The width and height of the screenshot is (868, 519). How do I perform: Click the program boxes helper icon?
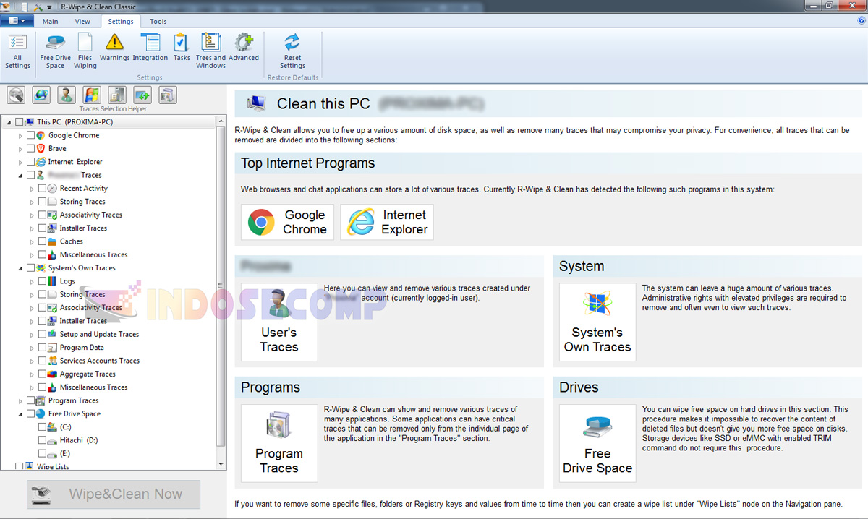(168, 95)
